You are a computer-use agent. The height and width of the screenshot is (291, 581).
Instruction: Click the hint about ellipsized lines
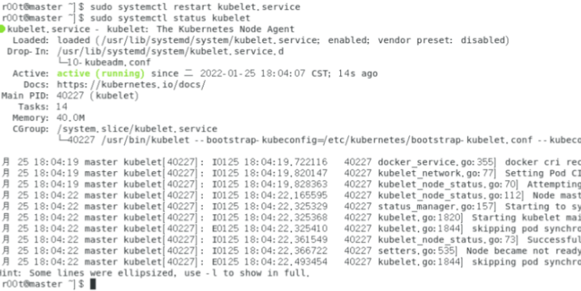(155, 274)
